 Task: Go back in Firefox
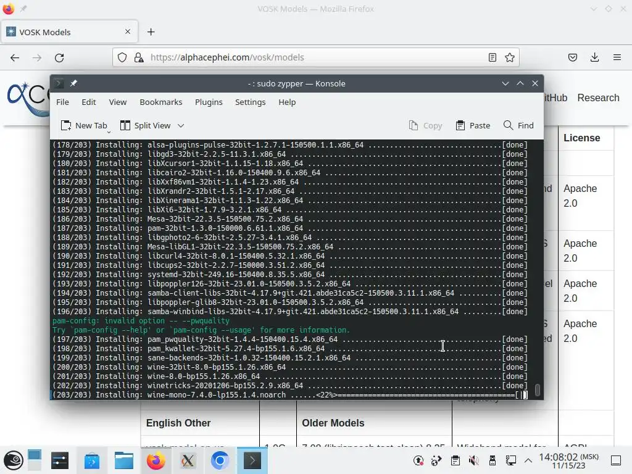click(15, 57)
